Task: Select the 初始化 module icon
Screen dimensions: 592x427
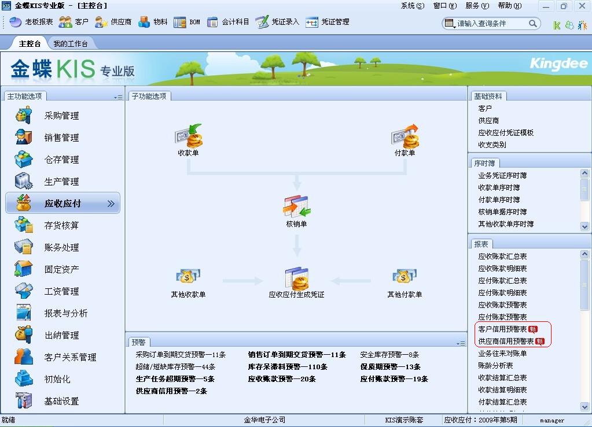Action: point(23,378)
